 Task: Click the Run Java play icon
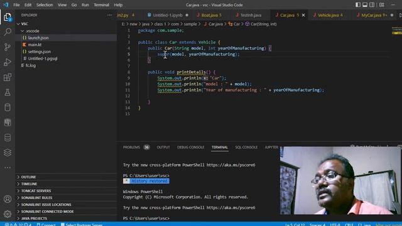click(x=400, y=15)
